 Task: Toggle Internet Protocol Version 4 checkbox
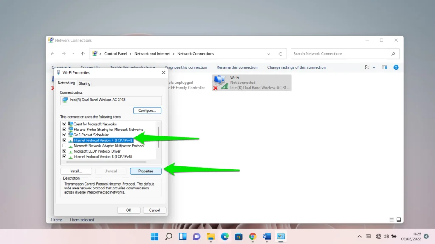tap(65, 140)
